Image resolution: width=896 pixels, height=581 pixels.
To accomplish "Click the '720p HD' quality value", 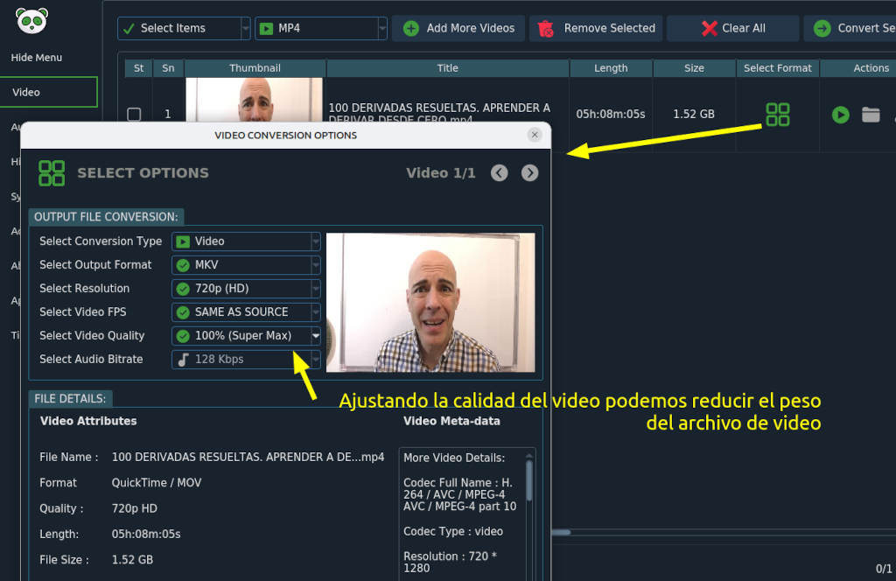I will click(x=134, y=508).
